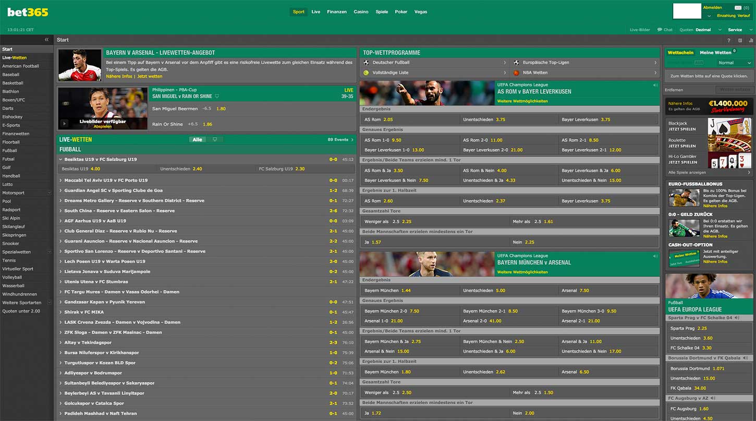
Task: Open Alle Spiele anzeigen arrow
Action: [x=749, y=172]
